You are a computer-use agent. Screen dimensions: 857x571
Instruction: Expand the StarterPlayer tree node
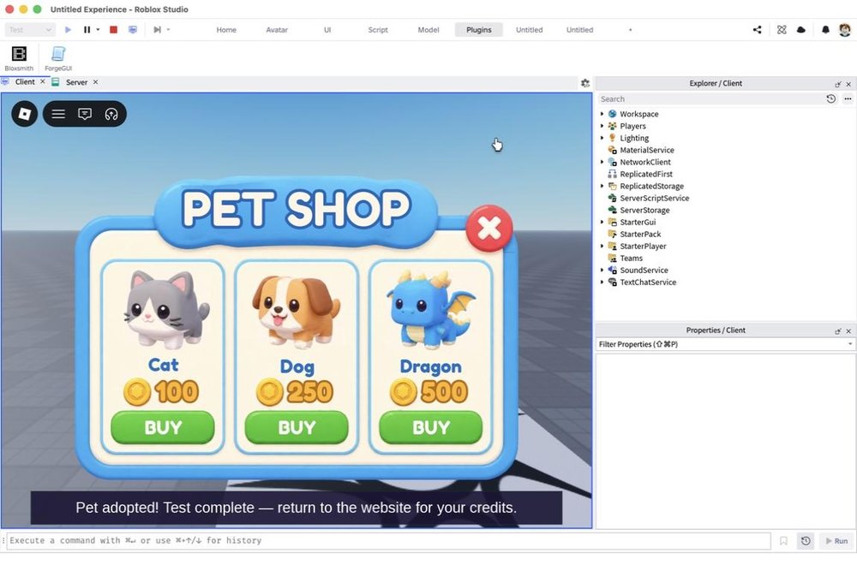tap(602, 246)
